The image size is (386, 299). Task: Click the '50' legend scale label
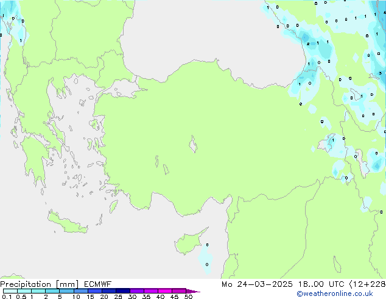tap(188, 297)
